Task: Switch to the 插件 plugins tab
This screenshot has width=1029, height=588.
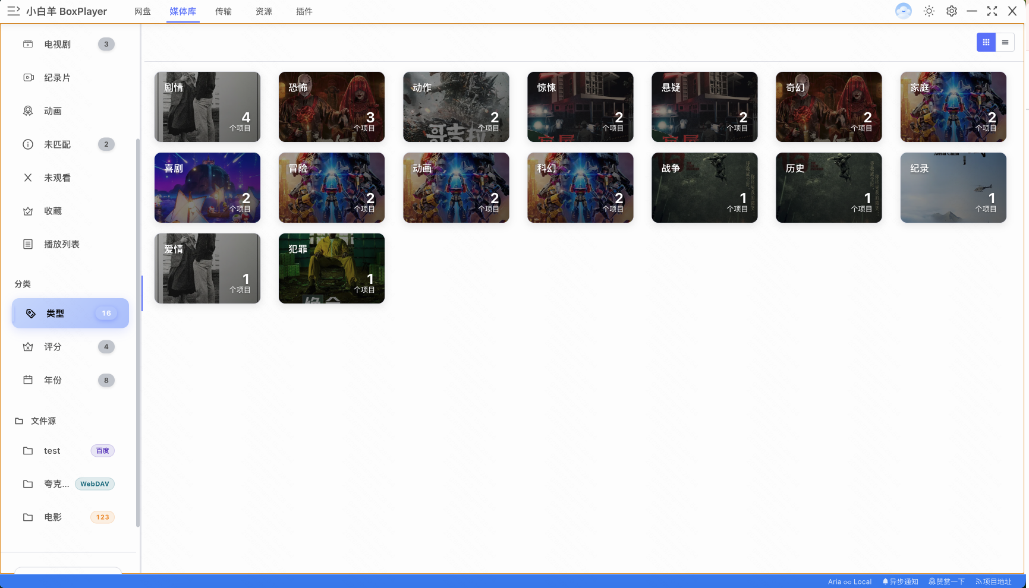Action: pos(304,11)
